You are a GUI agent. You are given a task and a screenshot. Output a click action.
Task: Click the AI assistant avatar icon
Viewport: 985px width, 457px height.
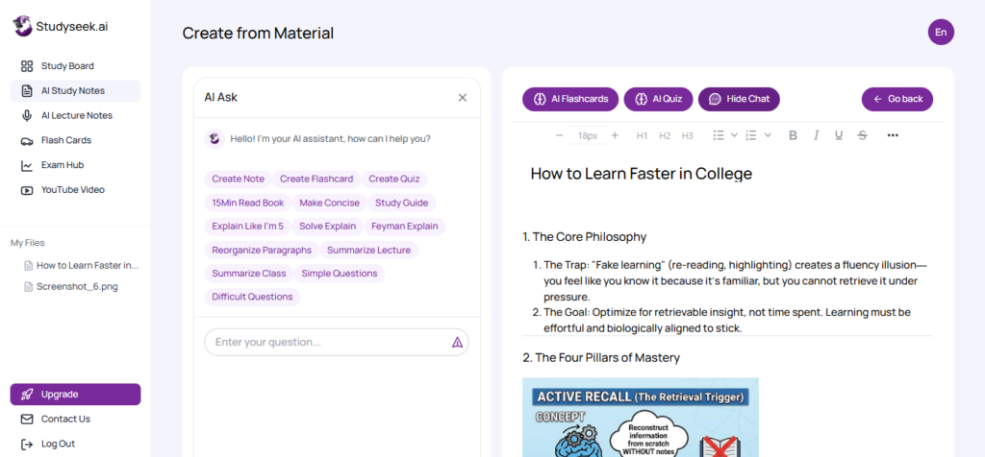click(x=215, y=138)
